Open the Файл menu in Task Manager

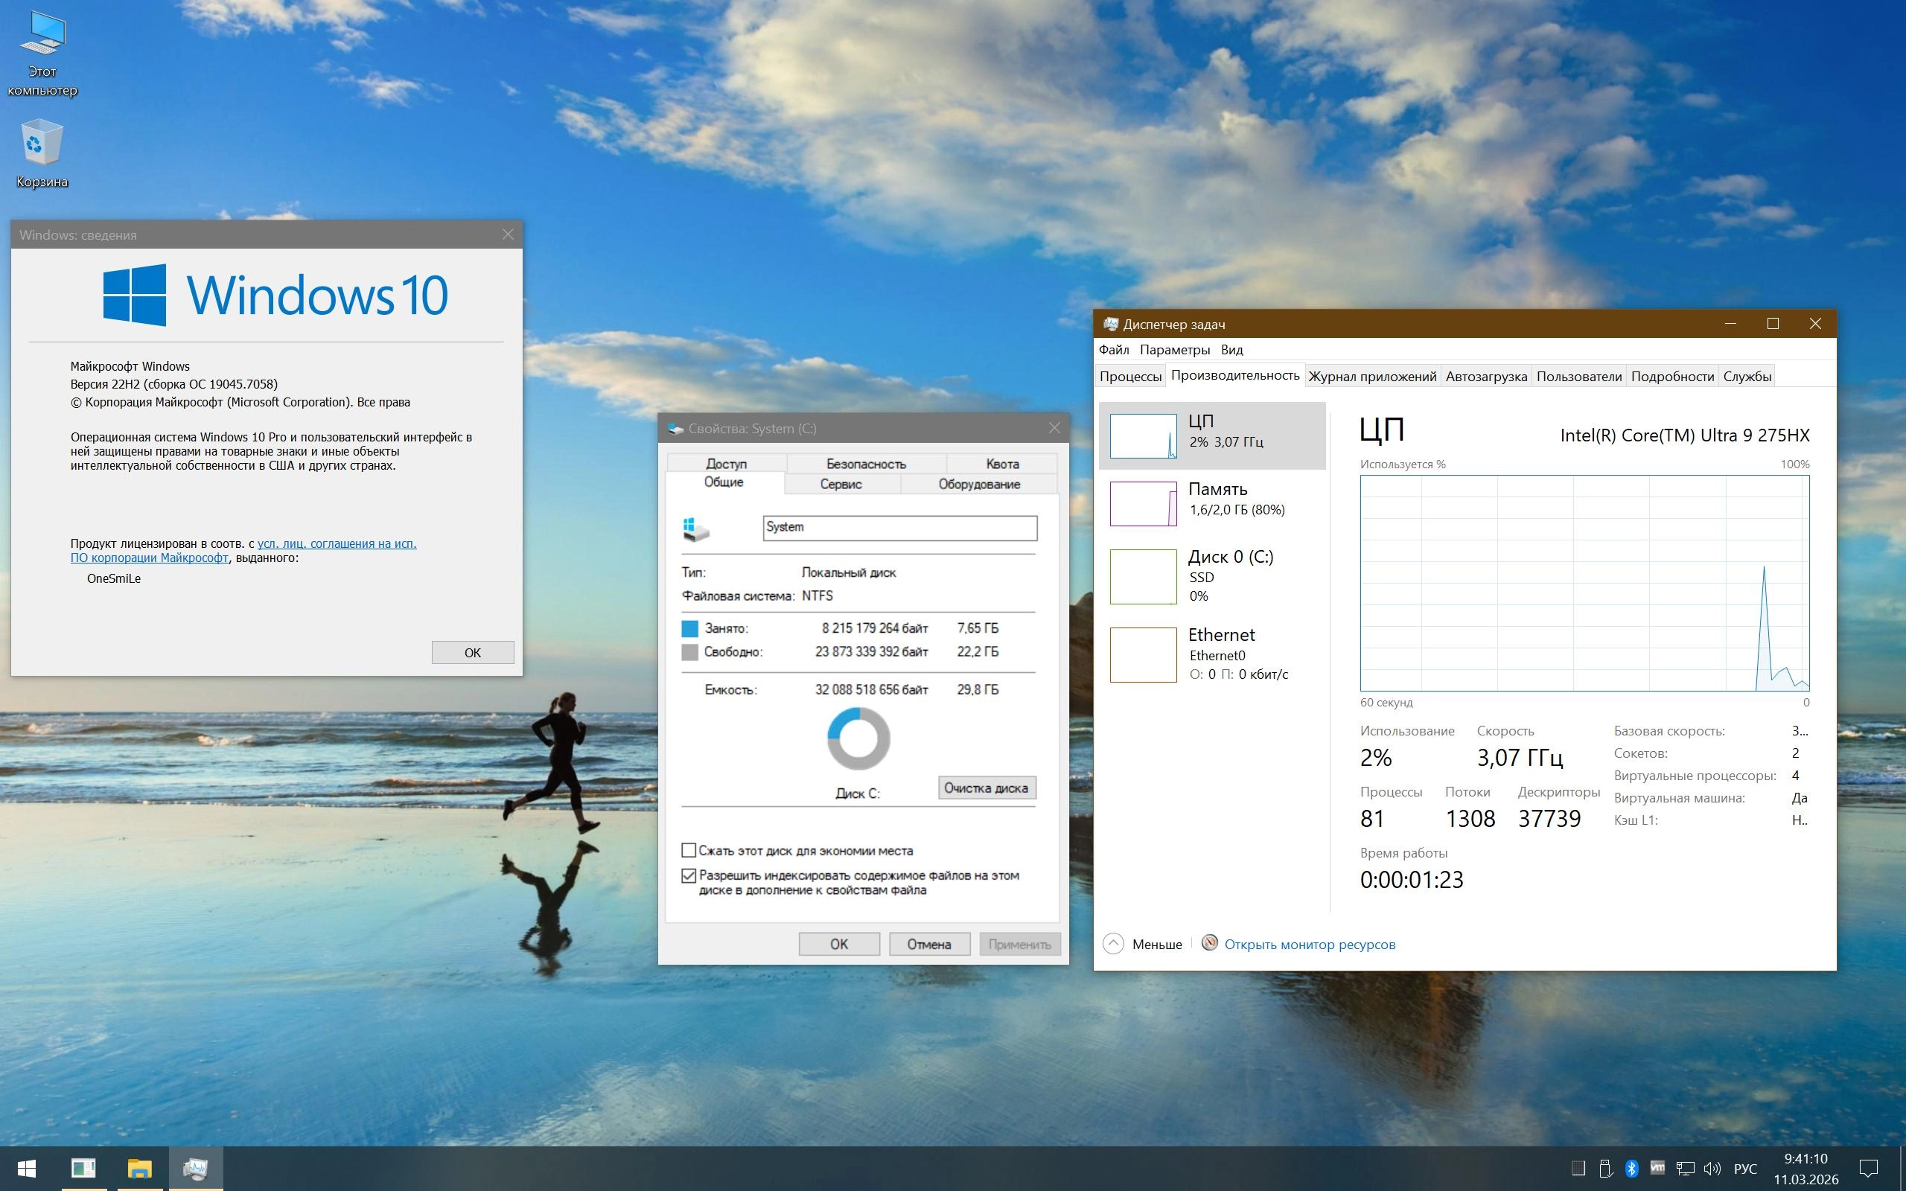1114,350
